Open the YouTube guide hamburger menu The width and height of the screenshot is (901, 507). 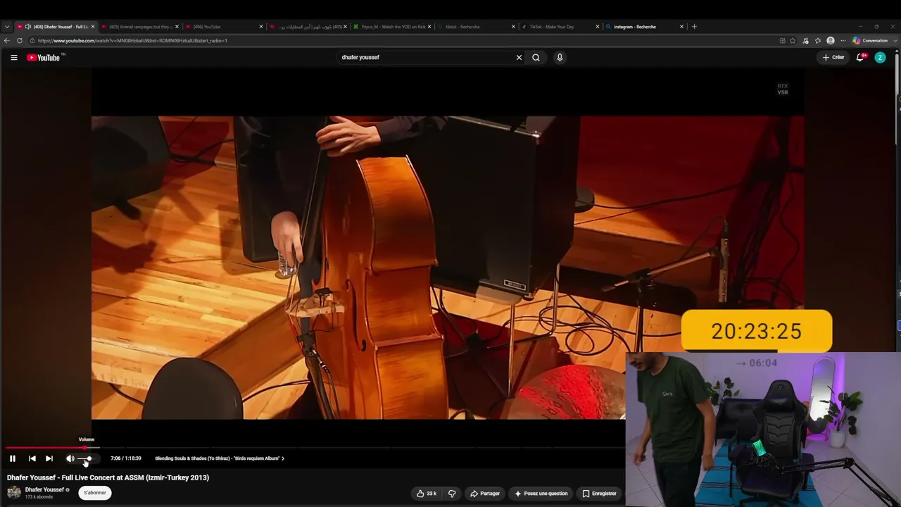pos(13,58)
